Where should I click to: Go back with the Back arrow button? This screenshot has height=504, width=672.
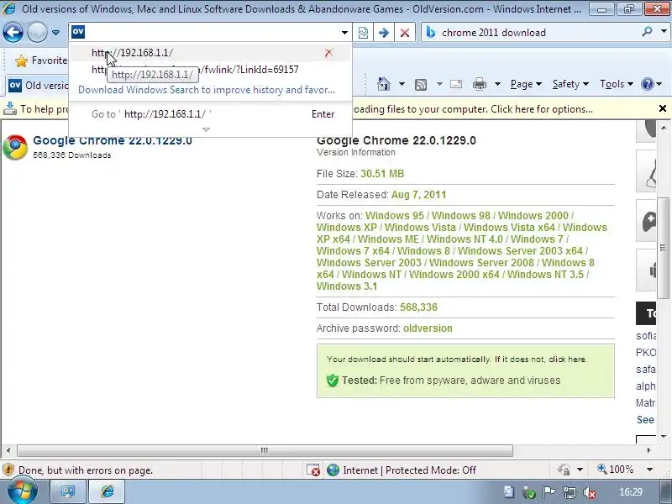click(x=13, y=32)
